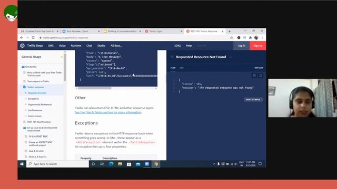Open Cortana circle icon in taskbar
337x189 pixels.
pos(93,164)
